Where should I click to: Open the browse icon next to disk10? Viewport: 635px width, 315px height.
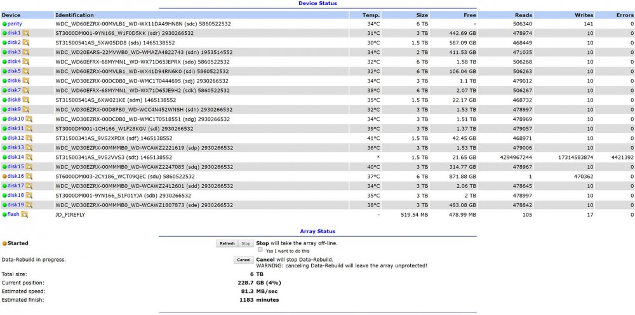point(29,119)
